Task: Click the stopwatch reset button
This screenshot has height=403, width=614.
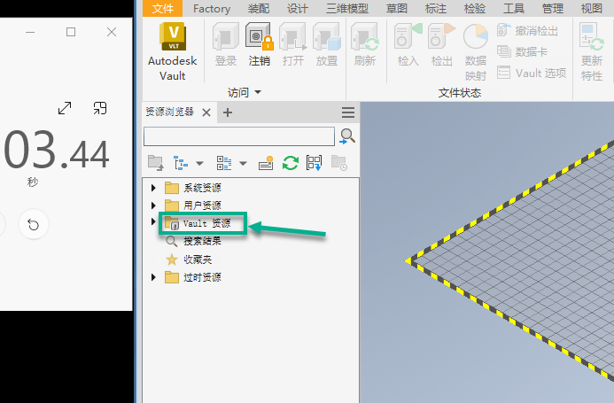Action: (x=34, y=224)
